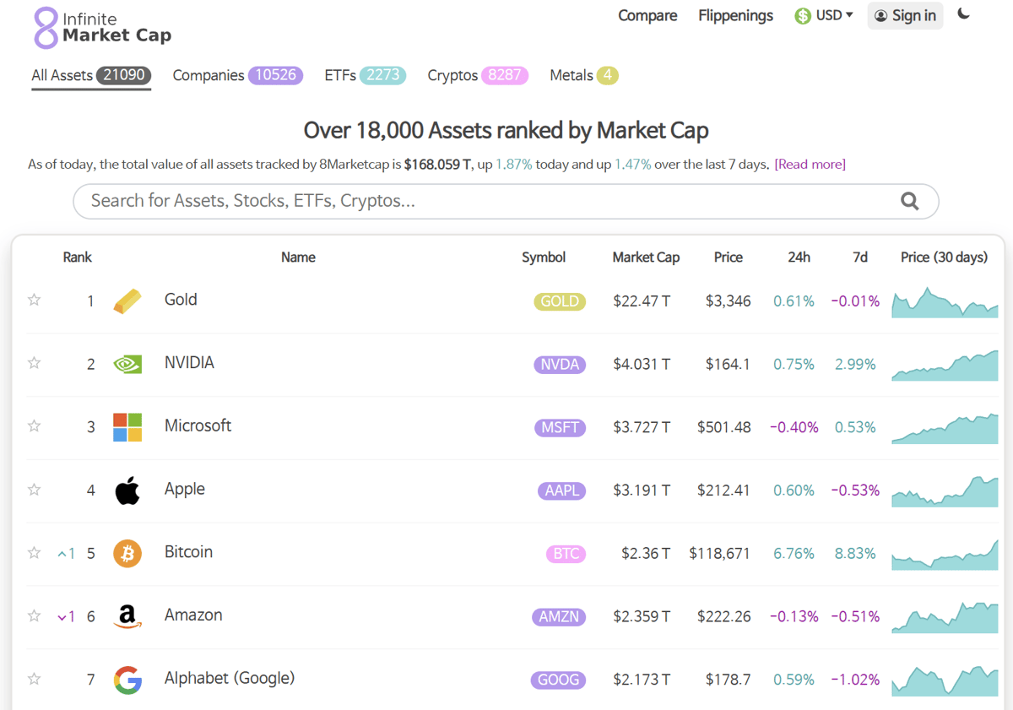Switch to the Cryptos tab
Screen dimensions: 1013x710
477,76
